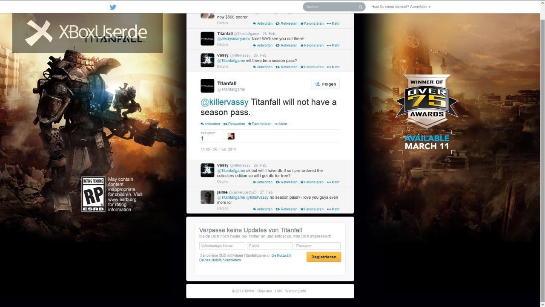The image size is (545, 307).
Task: Click © 2014 Twitter footer text
Action: [243, 291]
